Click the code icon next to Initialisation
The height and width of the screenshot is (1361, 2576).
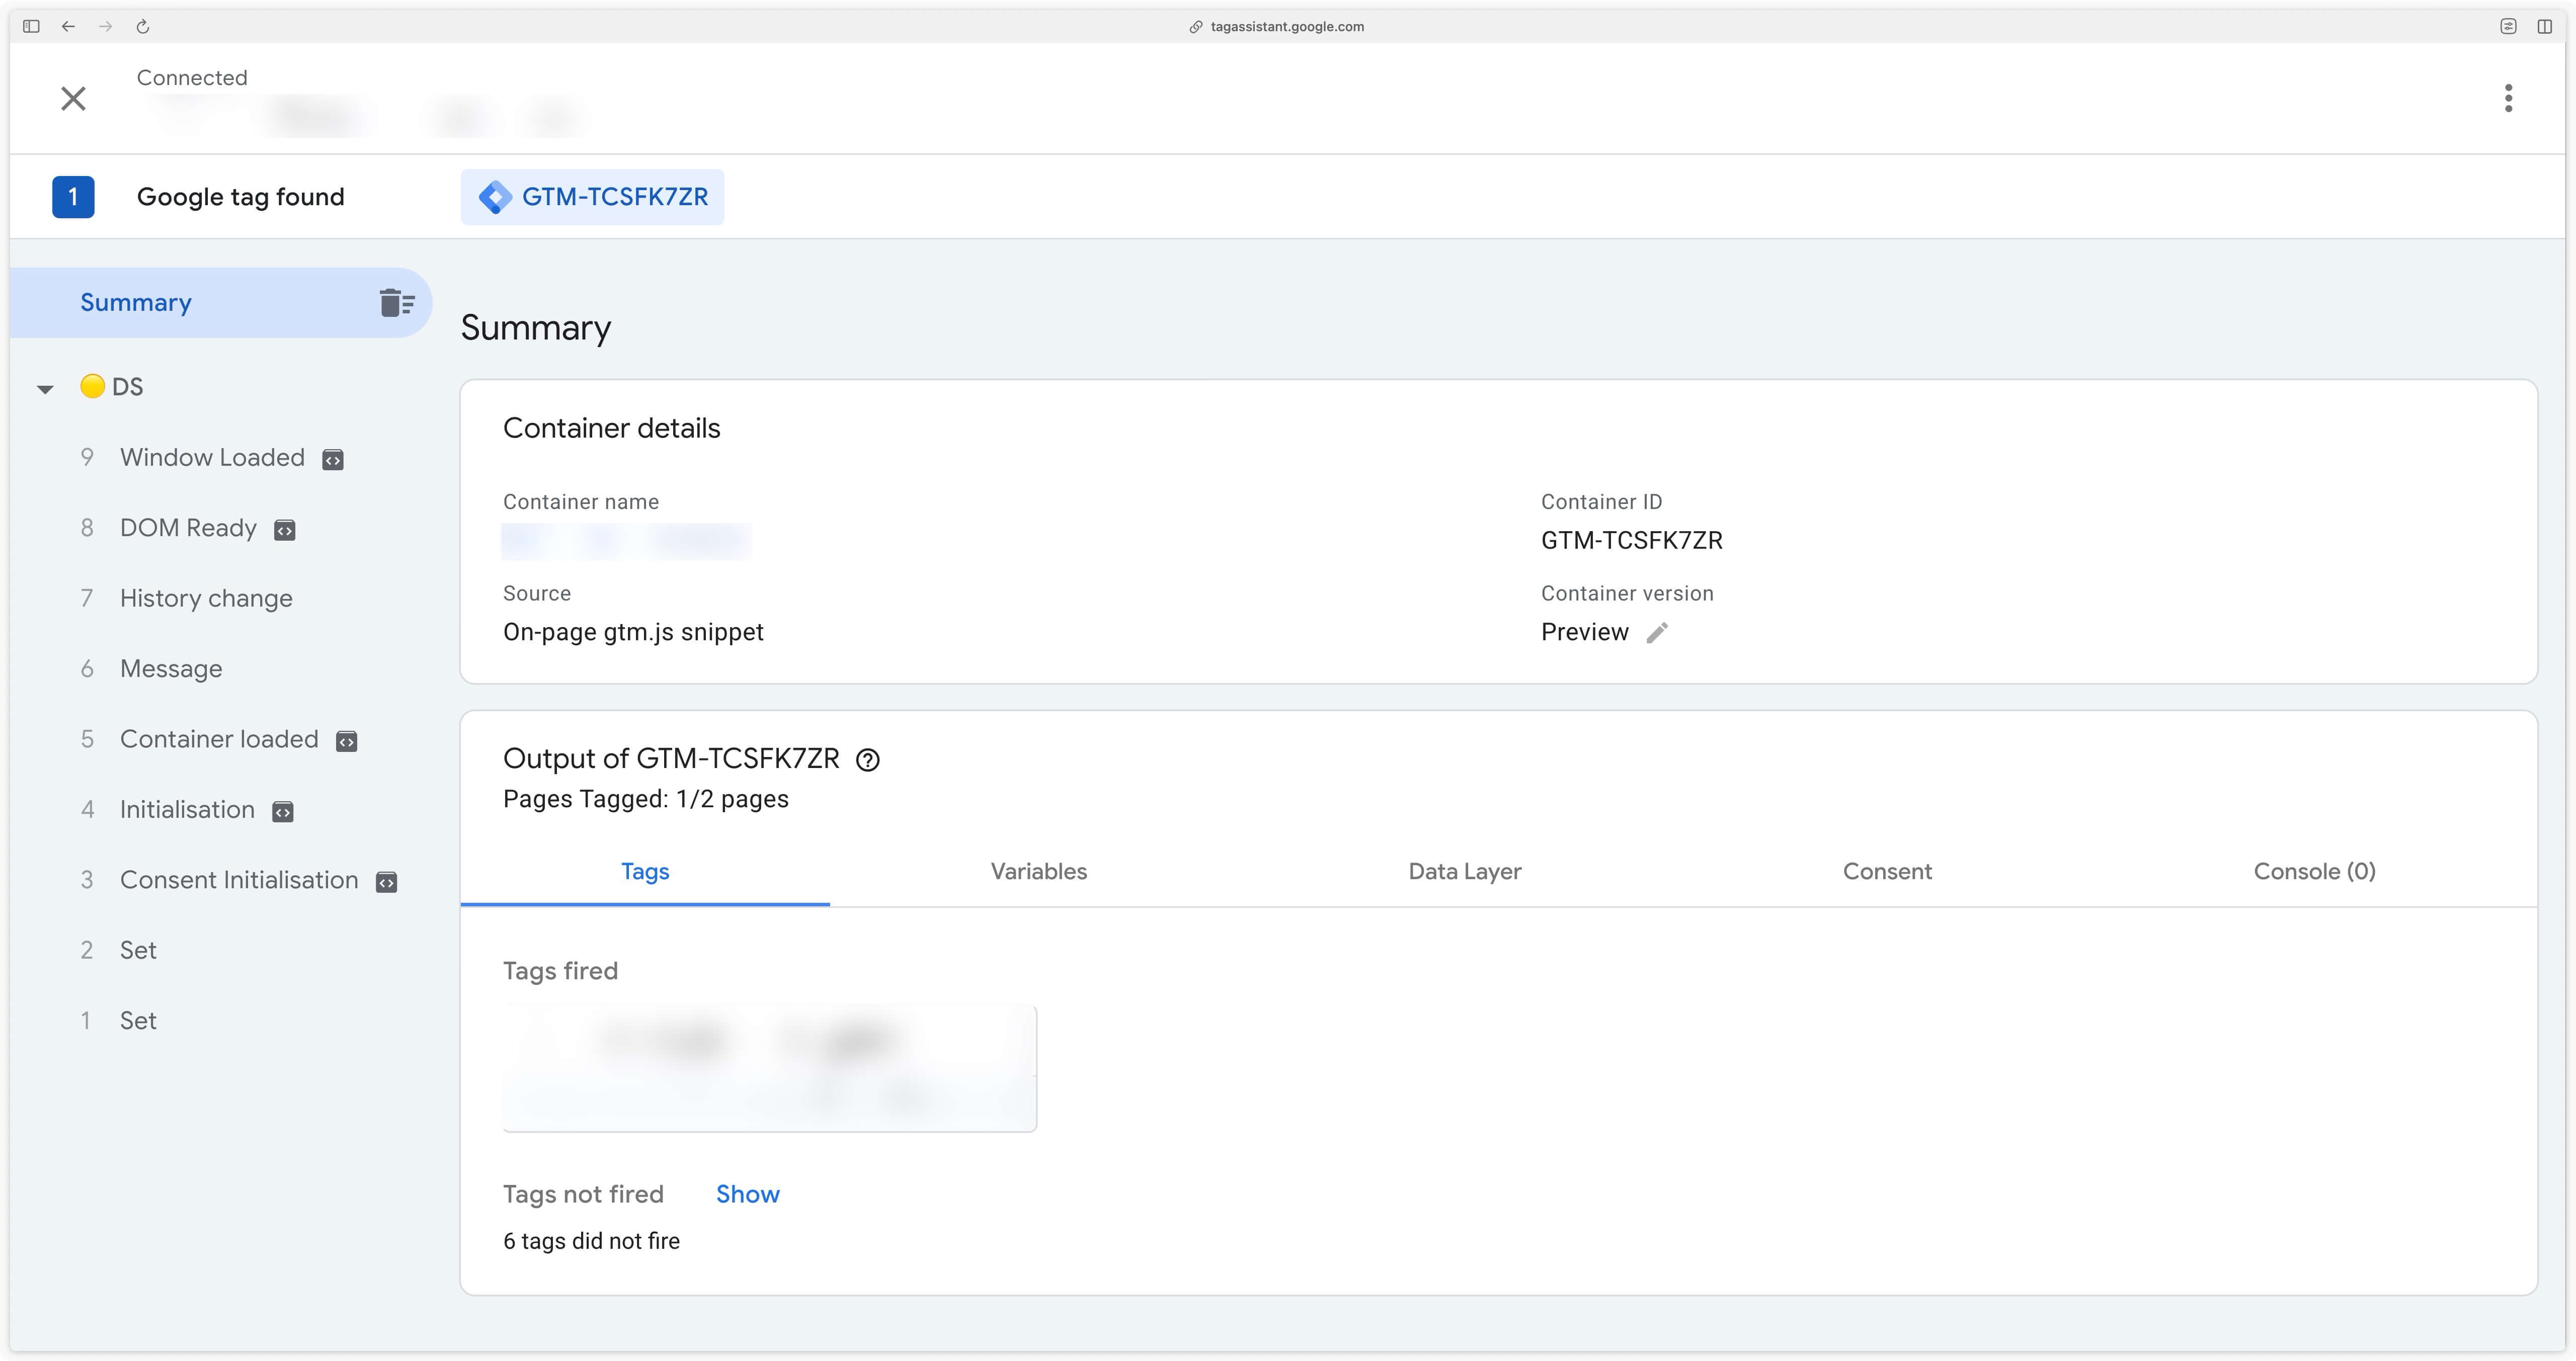tap(283, 812)
